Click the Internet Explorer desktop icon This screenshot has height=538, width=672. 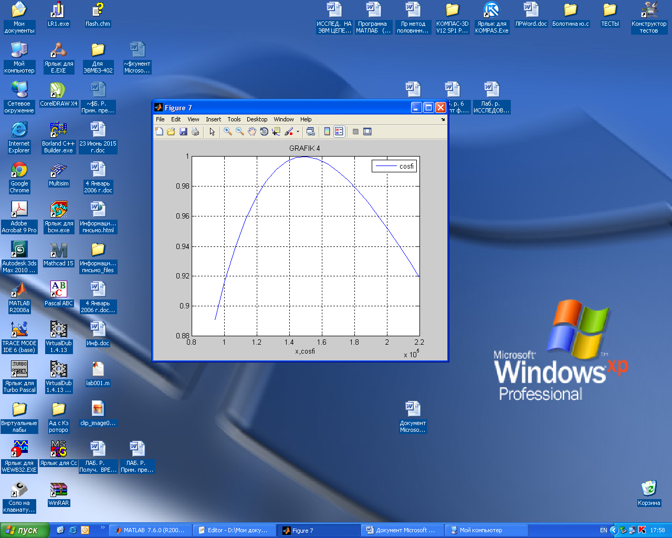tap(19, 138)
